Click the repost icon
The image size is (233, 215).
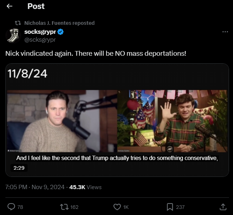(x=64, y=207)
